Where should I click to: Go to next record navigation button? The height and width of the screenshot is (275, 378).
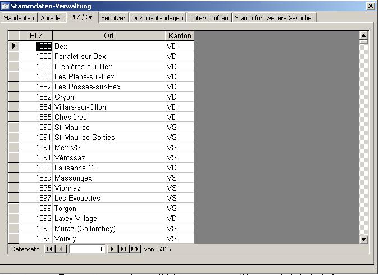click(x=112, y=249)
